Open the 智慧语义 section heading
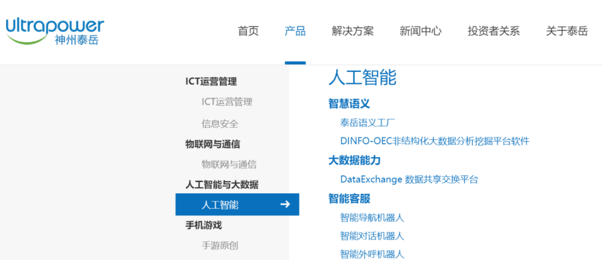602x260 pixels. tap(349, 104)
